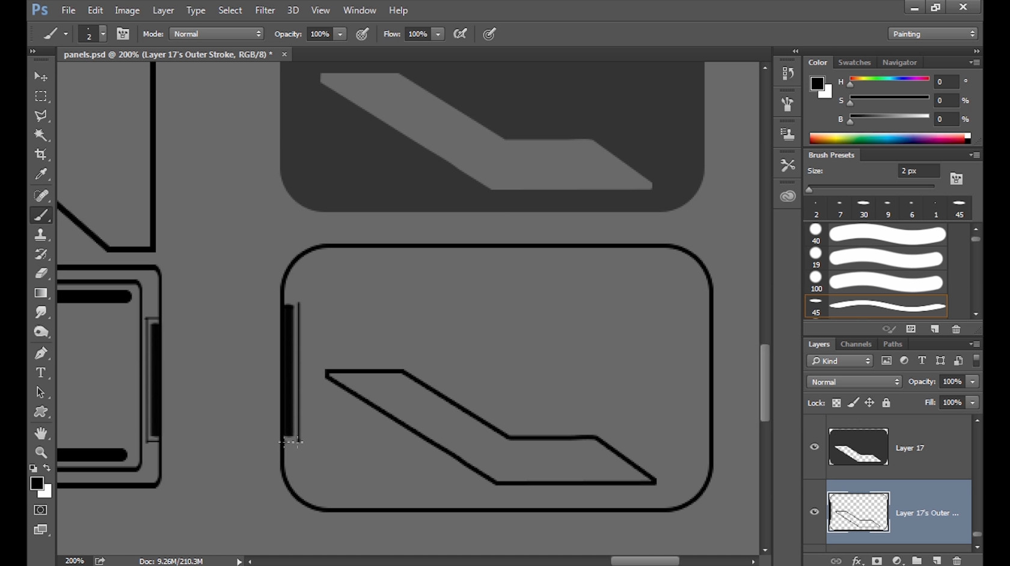This screenshot has height=566, width=1010.
Task: Select the Zoom tool
Action: pos(41,452)
